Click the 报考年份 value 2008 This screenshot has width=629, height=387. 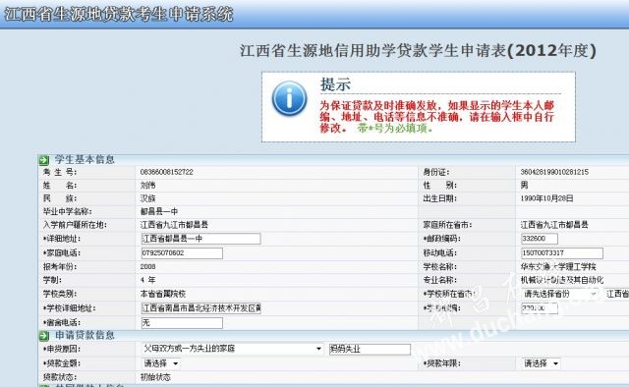point(147,267)
